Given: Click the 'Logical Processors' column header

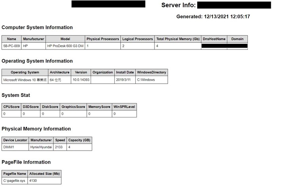Looking at the screenshot, I should tap(138, 39).
